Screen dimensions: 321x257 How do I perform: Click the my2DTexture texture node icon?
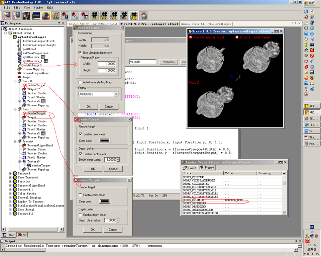[19, 57]
